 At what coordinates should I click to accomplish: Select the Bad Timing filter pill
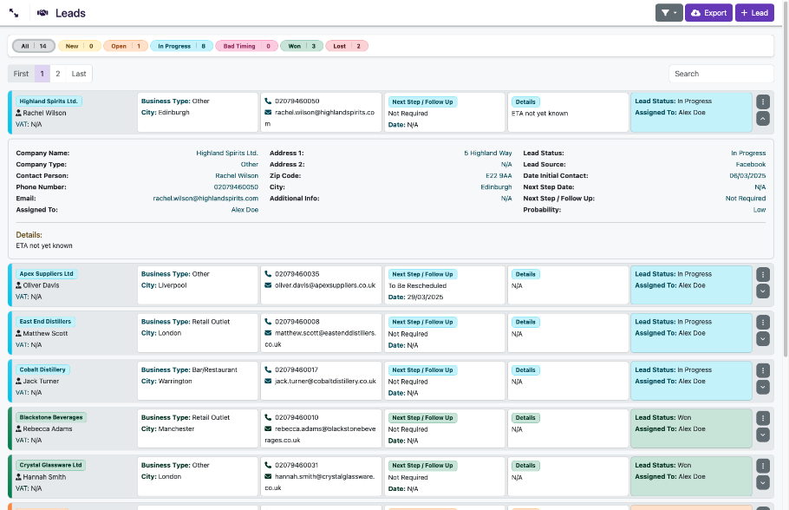[246, 46]
